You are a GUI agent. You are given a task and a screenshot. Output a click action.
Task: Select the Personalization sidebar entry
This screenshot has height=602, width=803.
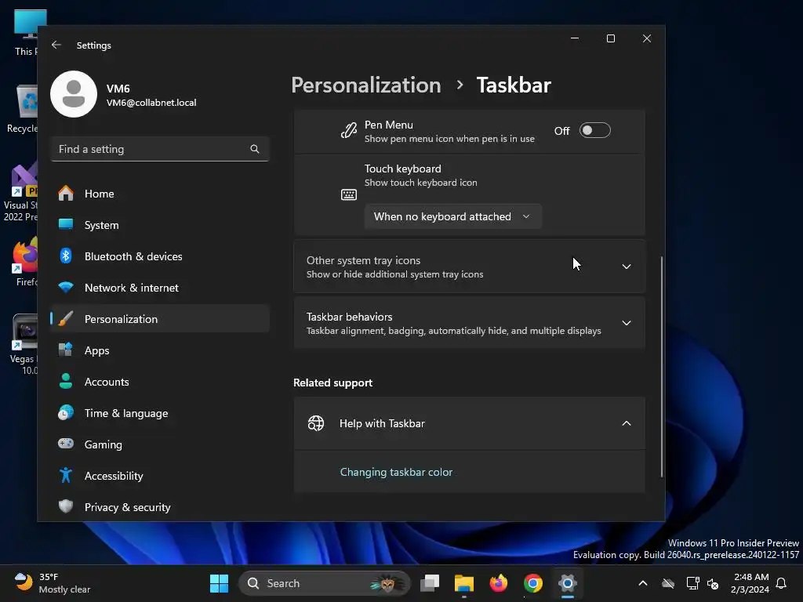point(160,319)
